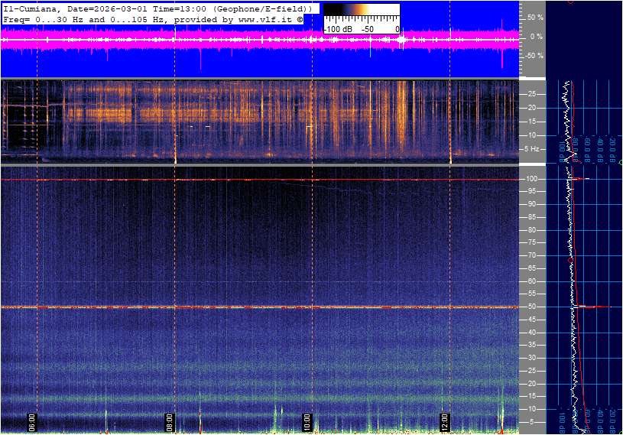The image size is (623, 435).
Task: Select the 08:00 time marker
Action: (170, 421)
